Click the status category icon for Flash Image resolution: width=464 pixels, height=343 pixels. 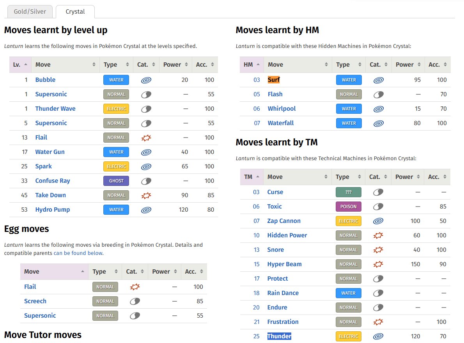pyautogui.click(x=379, y=95)
